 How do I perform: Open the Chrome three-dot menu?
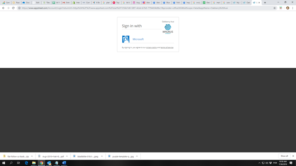pos(293,8)
